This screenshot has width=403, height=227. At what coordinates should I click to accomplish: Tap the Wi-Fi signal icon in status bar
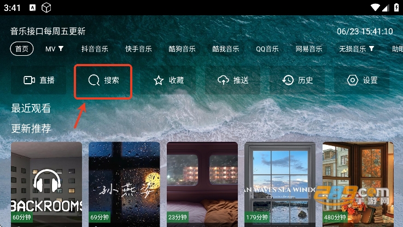coord(375,8)
